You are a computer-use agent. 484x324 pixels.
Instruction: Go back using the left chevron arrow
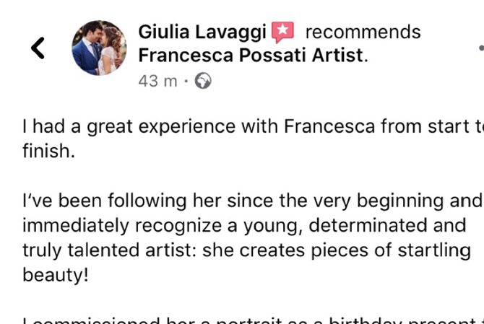[x=38, y=48]
